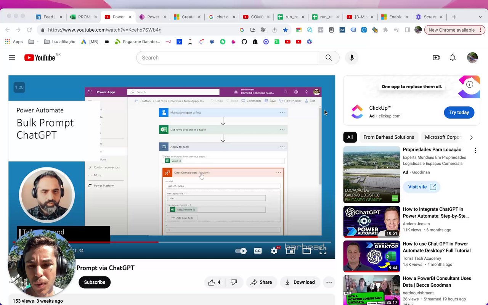Image resolution: width=488 pixels, height=305 pixels.
Task: Open the Google Translate address bar icon
Action: [x=263, y=30]
